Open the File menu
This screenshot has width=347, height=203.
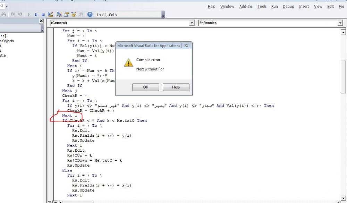tap(341, 7)
